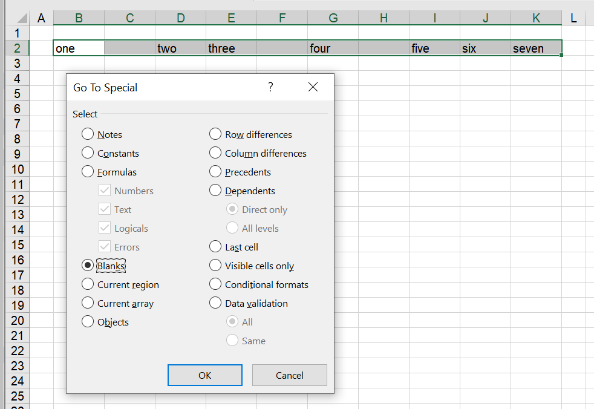Select the Current region option
Screen dimensions: 594x409
point(88,284)
